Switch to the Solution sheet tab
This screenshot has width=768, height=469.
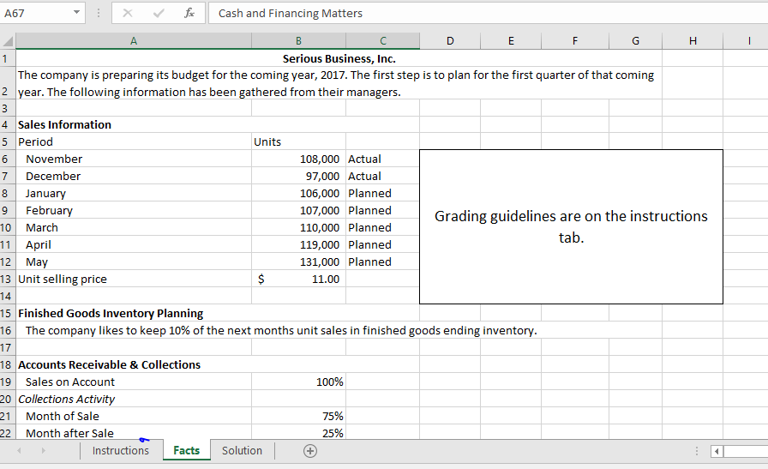click(x=242, y=450)
